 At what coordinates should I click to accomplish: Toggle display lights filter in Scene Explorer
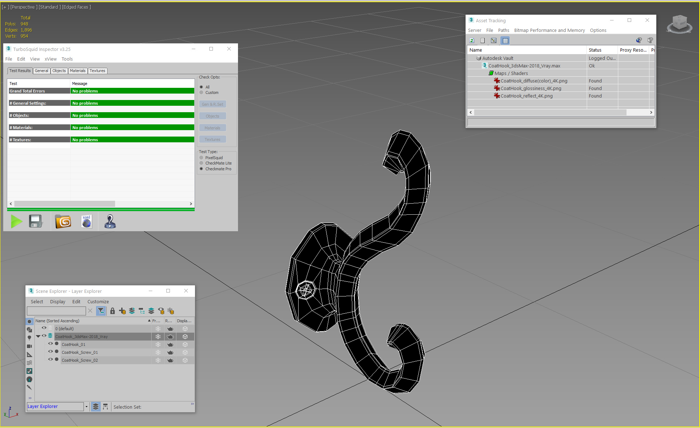[x=29, y=338]
